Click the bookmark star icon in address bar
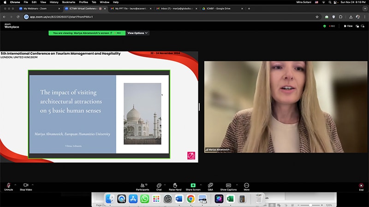Screen dimensions: 369x207 click(x=317, y=17)
